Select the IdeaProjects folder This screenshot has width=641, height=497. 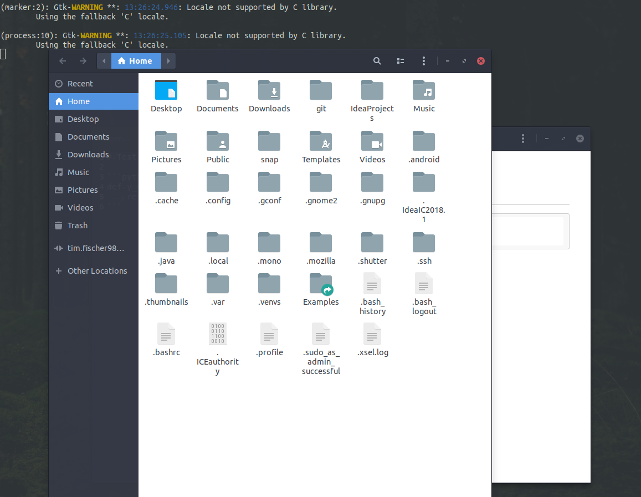(x=372, y=90)
